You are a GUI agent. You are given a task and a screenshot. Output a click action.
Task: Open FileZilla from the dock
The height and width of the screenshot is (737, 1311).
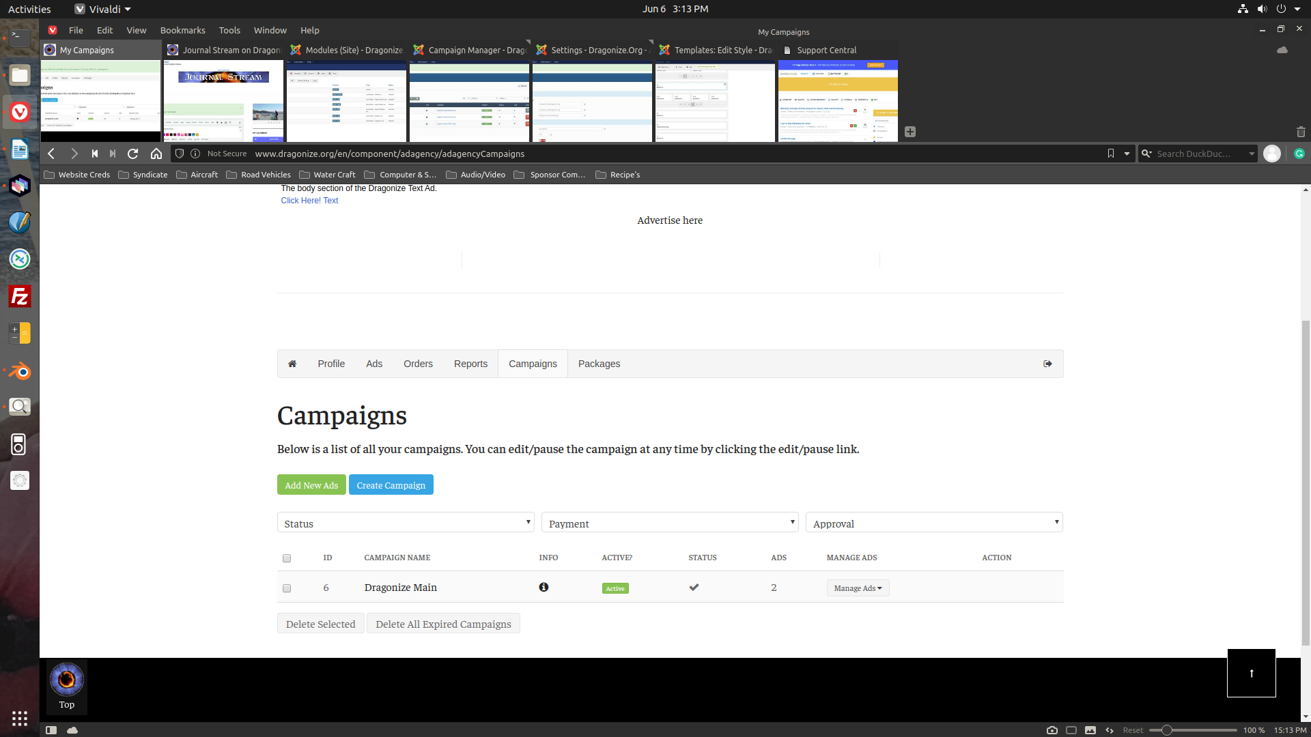coord(19,296)
